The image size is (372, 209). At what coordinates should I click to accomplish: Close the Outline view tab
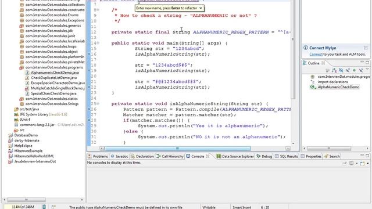323,63
